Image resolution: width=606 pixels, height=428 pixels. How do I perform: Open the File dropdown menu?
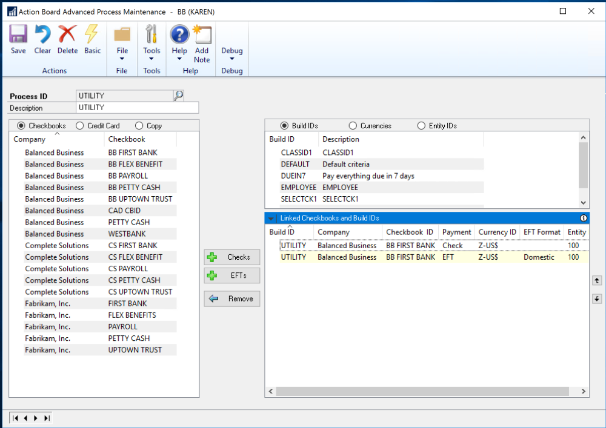122,44
